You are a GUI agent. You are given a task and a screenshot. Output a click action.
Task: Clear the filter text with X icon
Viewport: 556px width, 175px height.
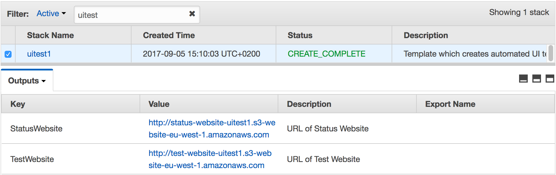point(192,14)
